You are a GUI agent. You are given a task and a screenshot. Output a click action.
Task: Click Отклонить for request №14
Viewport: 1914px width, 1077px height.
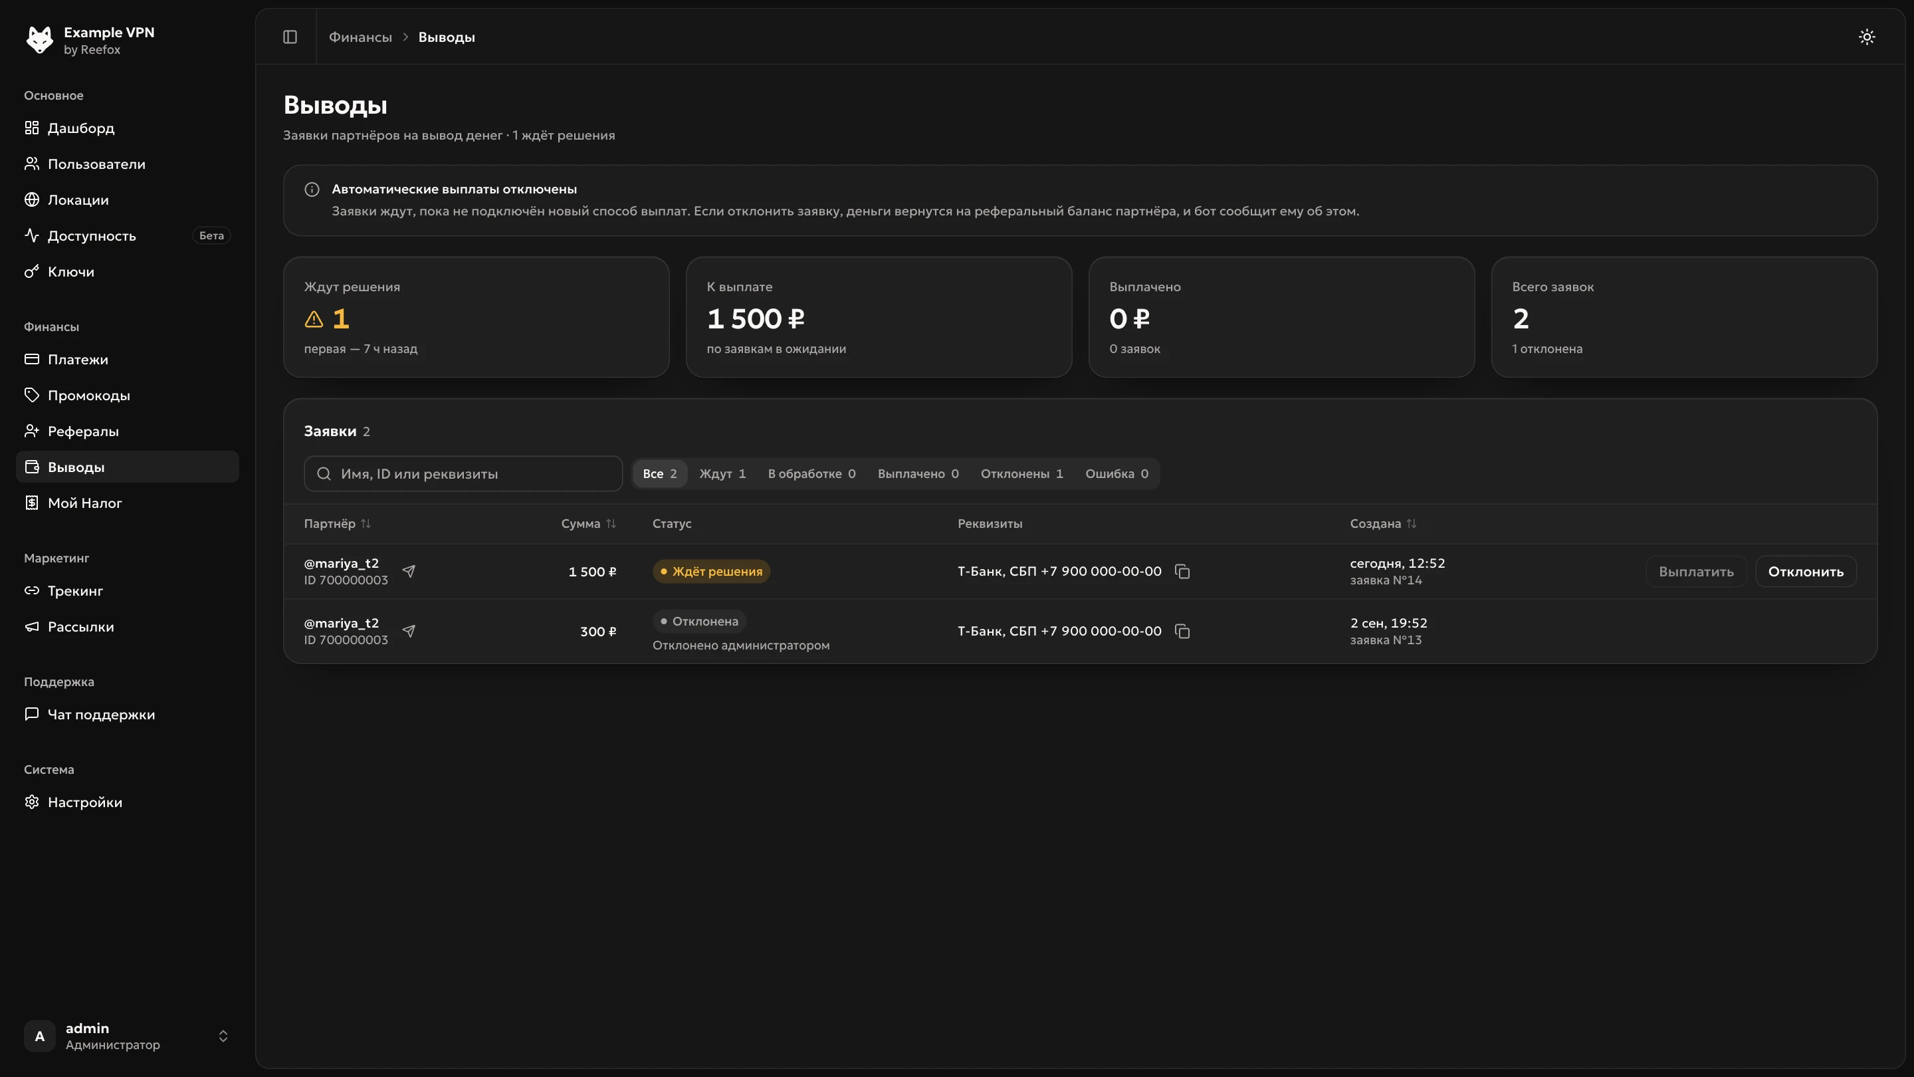click(1806, 571)
